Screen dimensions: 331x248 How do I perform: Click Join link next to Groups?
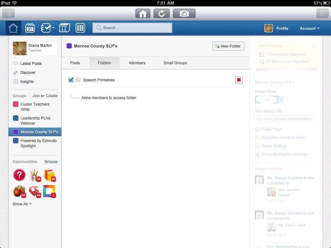coord(36,96)
